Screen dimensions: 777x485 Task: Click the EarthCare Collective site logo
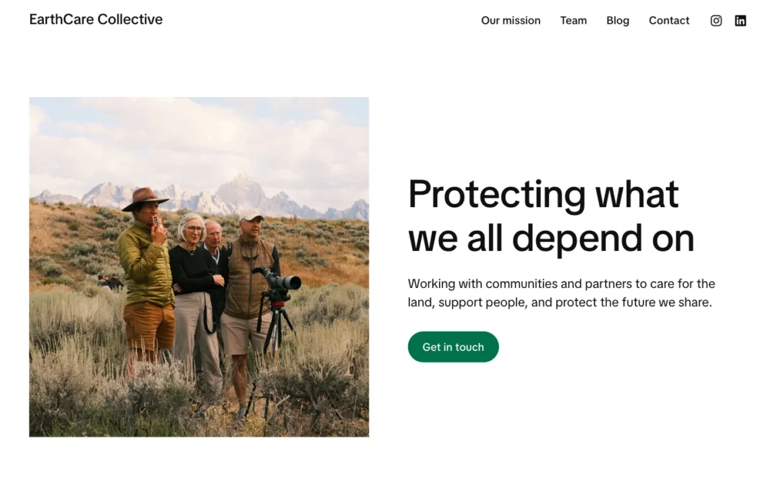point(96,20)
